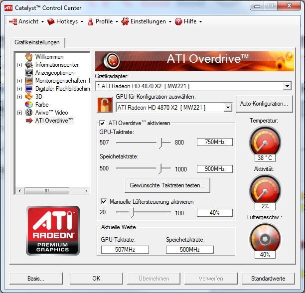Click the Profile person icon
Screen dimensions: 305x293
(x=90, y=21)
